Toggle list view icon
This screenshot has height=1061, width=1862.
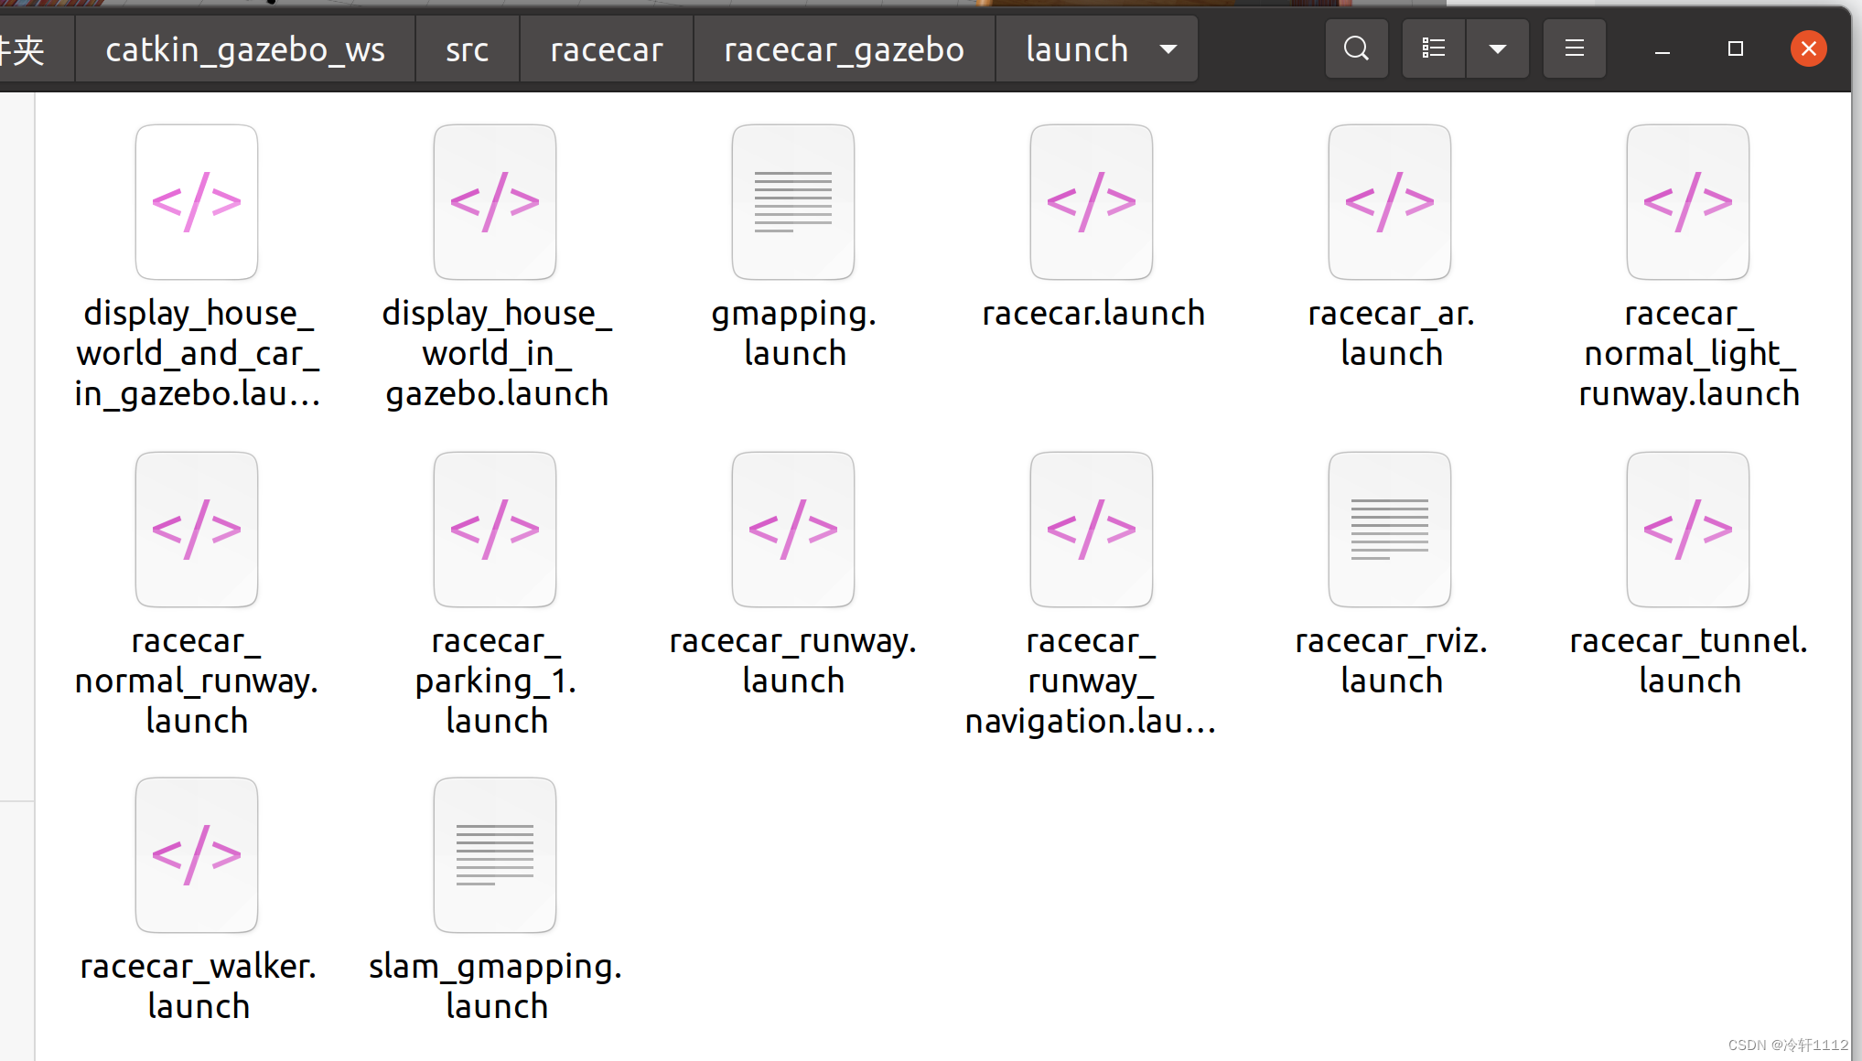[1433, 48]
